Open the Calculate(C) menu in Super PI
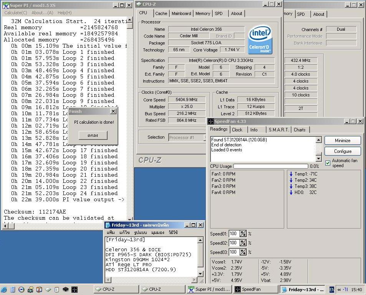Screen dimensions: 366x295 click(16, 13)
